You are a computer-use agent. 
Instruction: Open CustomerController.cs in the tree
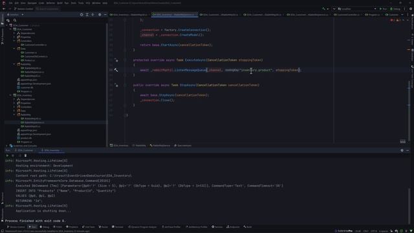point(34,45)
